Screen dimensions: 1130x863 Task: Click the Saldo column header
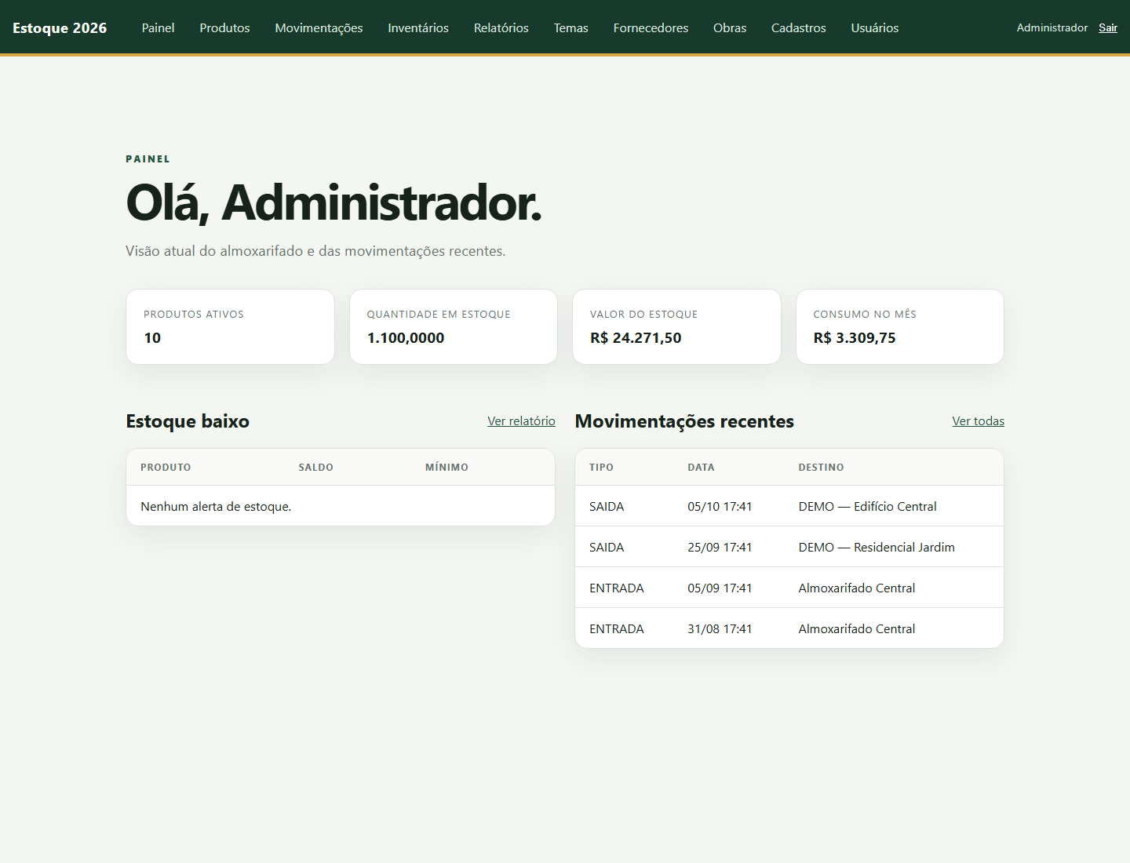(315, 468)
